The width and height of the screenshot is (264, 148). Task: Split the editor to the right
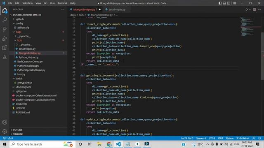[x=255, y=9]
